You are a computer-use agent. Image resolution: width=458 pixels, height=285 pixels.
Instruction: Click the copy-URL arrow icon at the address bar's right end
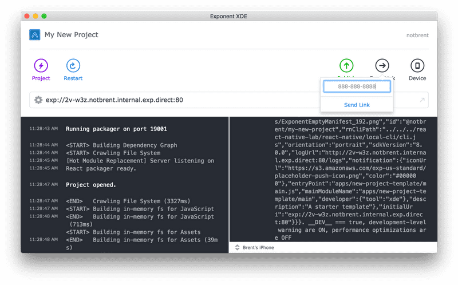422,100
